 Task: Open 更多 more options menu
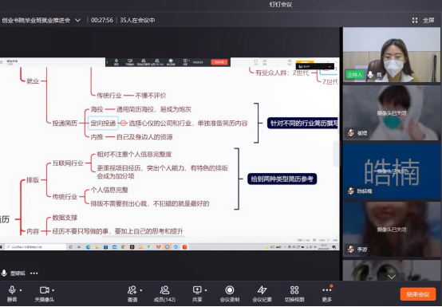click(x=327, y=293)
